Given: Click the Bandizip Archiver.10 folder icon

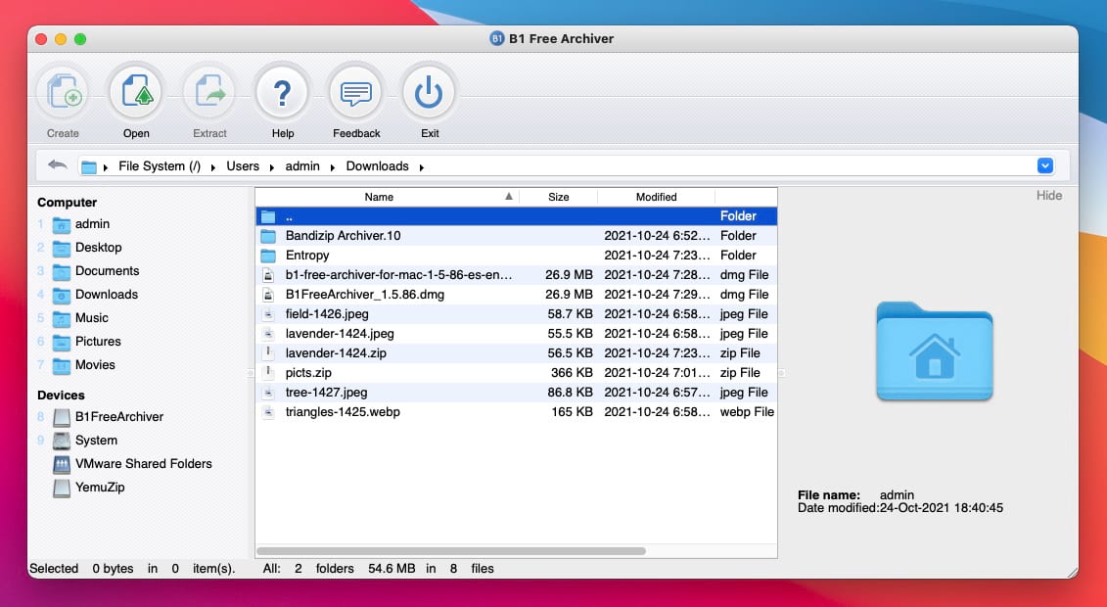Looking at the screenshot, I should pos(268,236).
